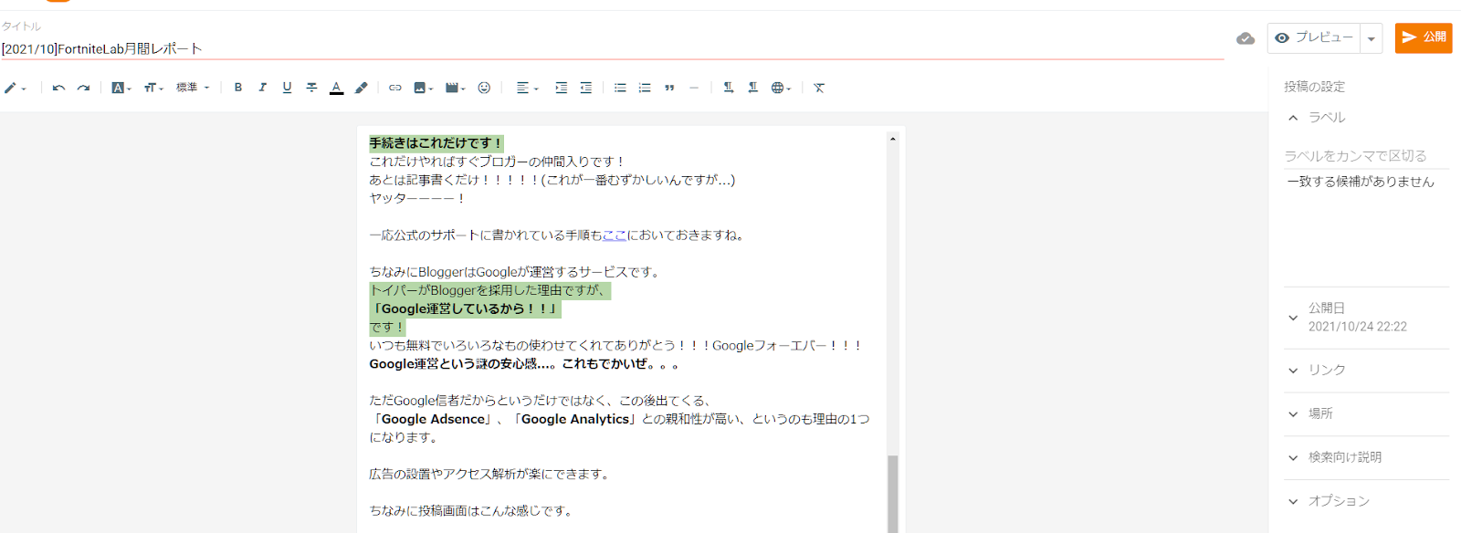Expand the 公開日 section
1461x533 pixels.
(x=1366, y=318)
